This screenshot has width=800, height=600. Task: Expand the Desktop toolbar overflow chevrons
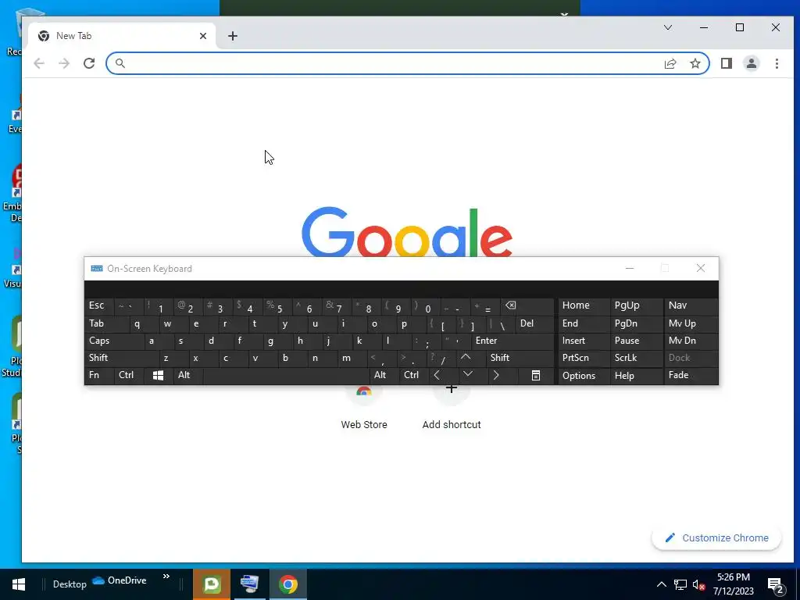click(x=166, y=577)
